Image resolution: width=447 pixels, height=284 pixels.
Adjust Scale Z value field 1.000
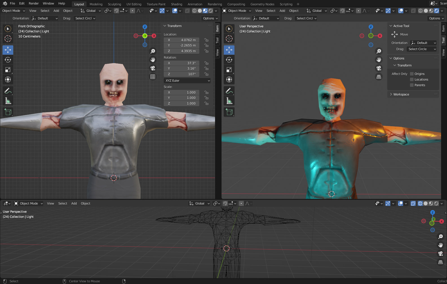point(182,103)
